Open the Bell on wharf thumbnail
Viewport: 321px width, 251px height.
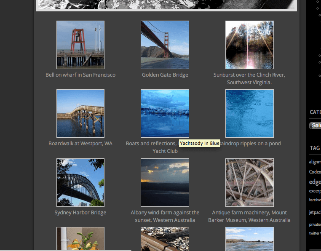[80, 45]
